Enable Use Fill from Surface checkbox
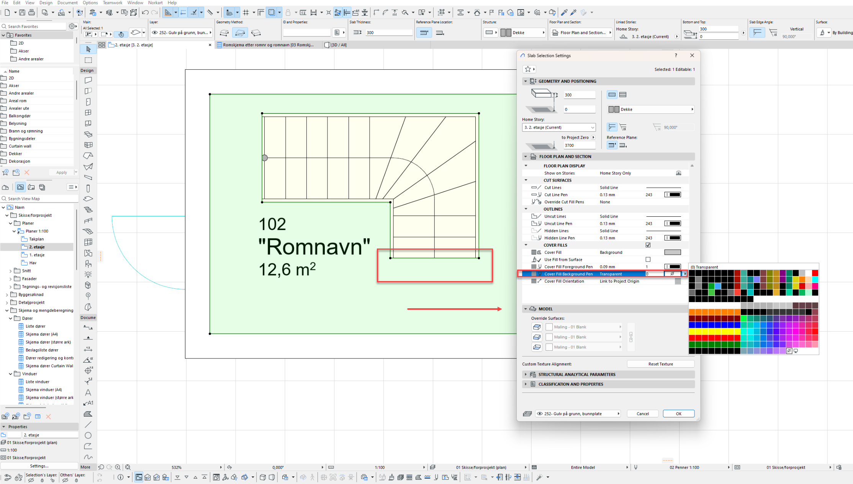Image resolution: width=853 pixels, height=484 pixels. (648, 260)
